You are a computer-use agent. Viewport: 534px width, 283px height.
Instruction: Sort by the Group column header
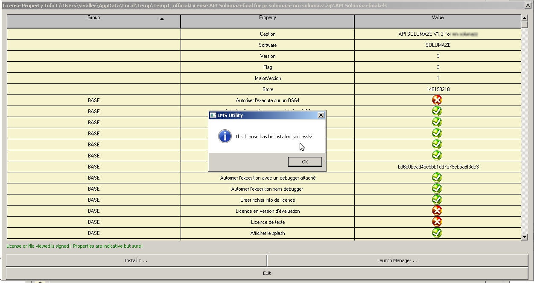pyautogui.click(x=93, y=18)
